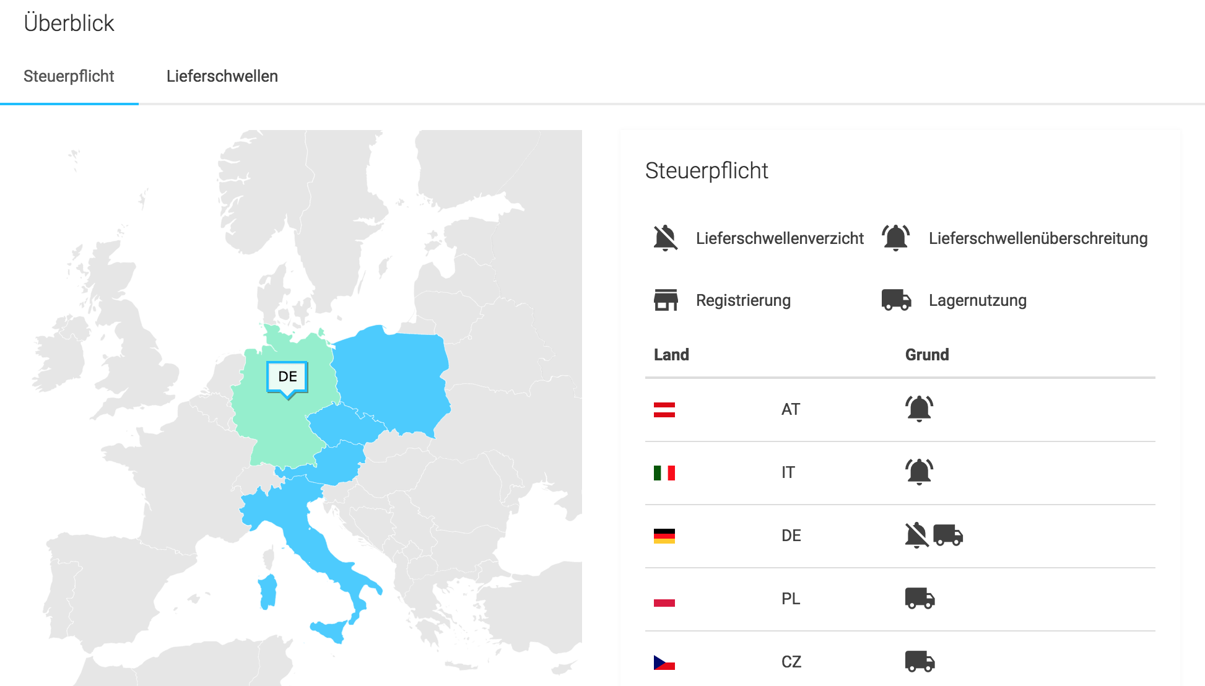
Task: Click the ringing bell icon in AT row
Action: click(x=920, y=409)
